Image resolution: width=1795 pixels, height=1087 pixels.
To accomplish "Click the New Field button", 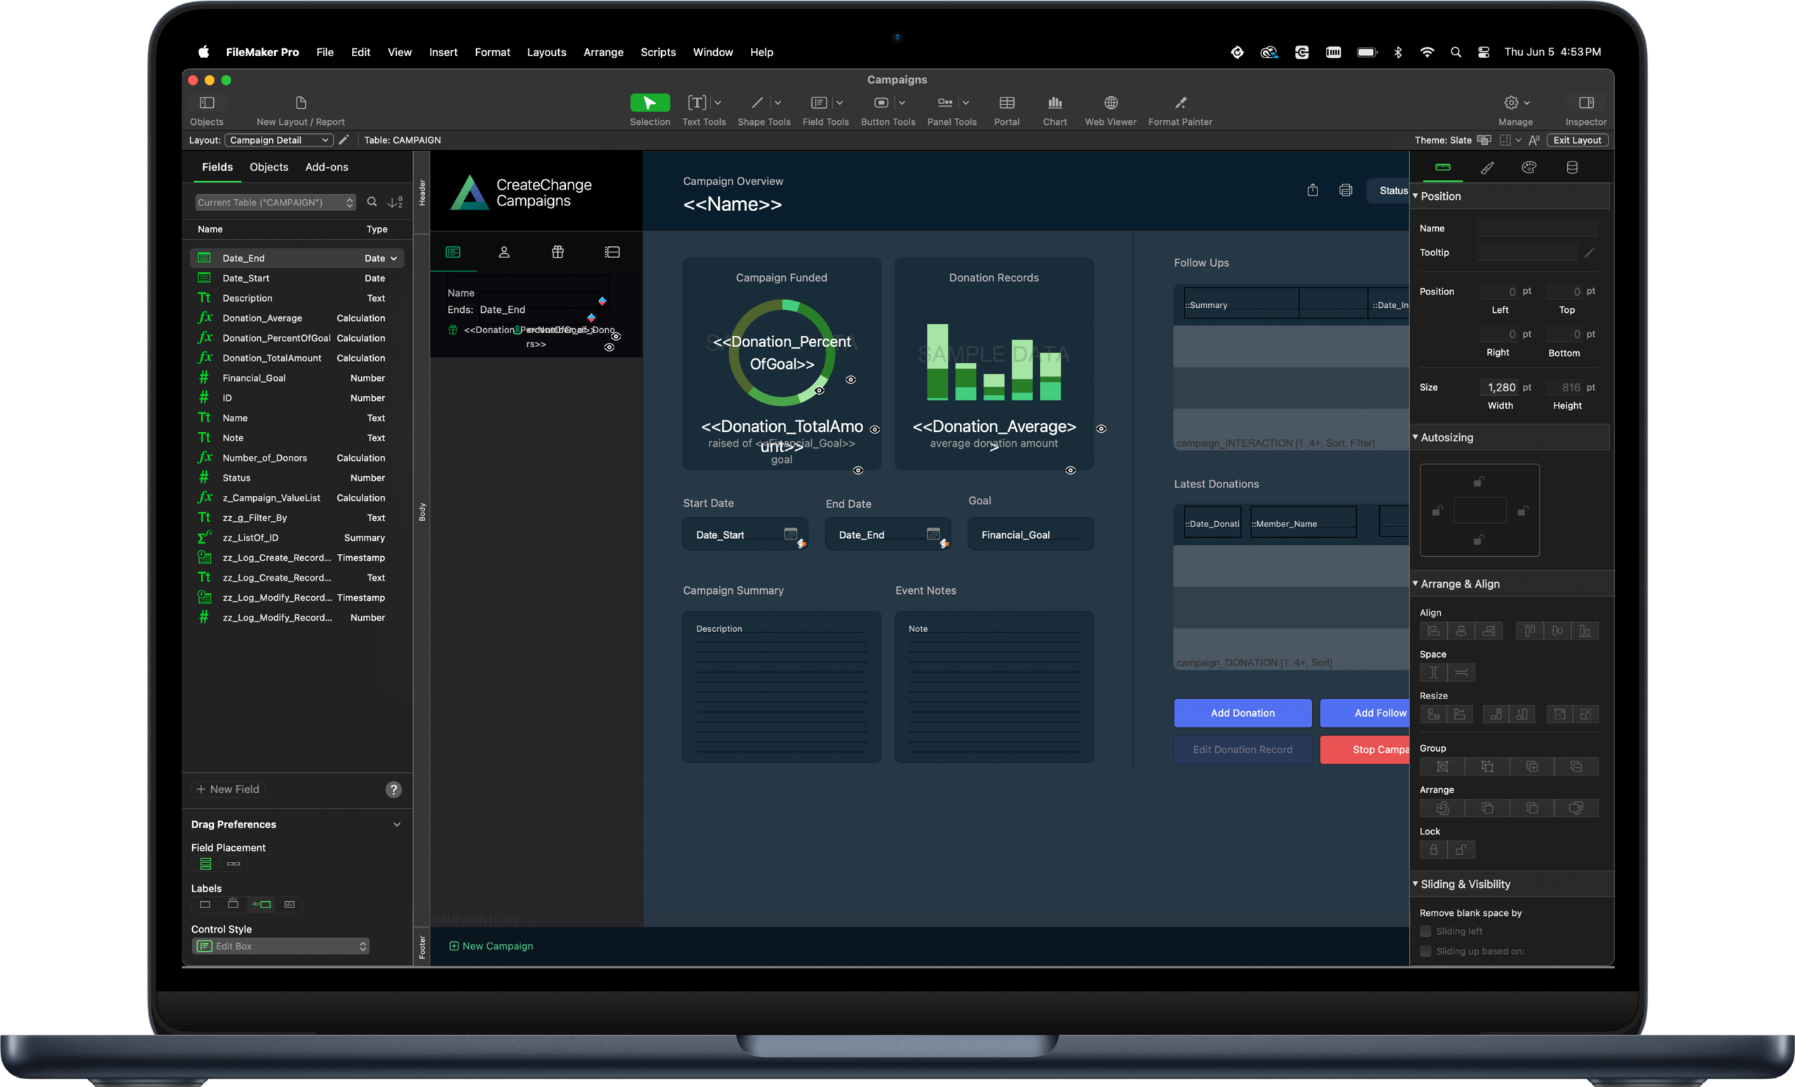I will [x=228, y=789].
